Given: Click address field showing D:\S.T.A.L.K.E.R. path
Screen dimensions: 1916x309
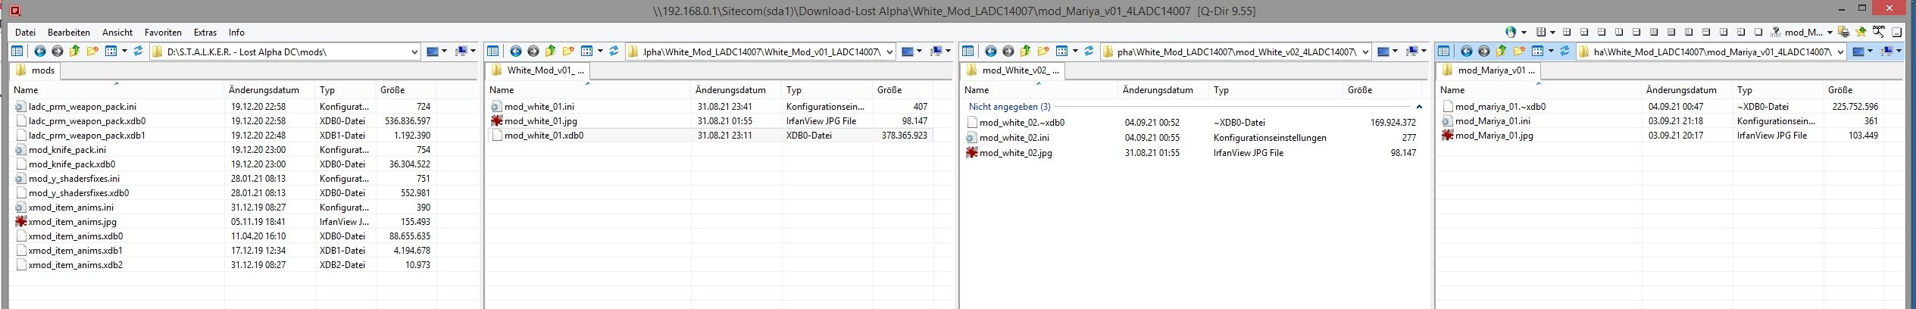Looking at the screenshot, I should [285, 51].
